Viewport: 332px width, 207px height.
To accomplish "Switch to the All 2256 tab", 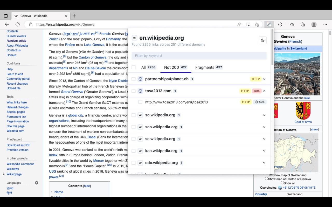I will pyautogui.click(x=149, y=67).
